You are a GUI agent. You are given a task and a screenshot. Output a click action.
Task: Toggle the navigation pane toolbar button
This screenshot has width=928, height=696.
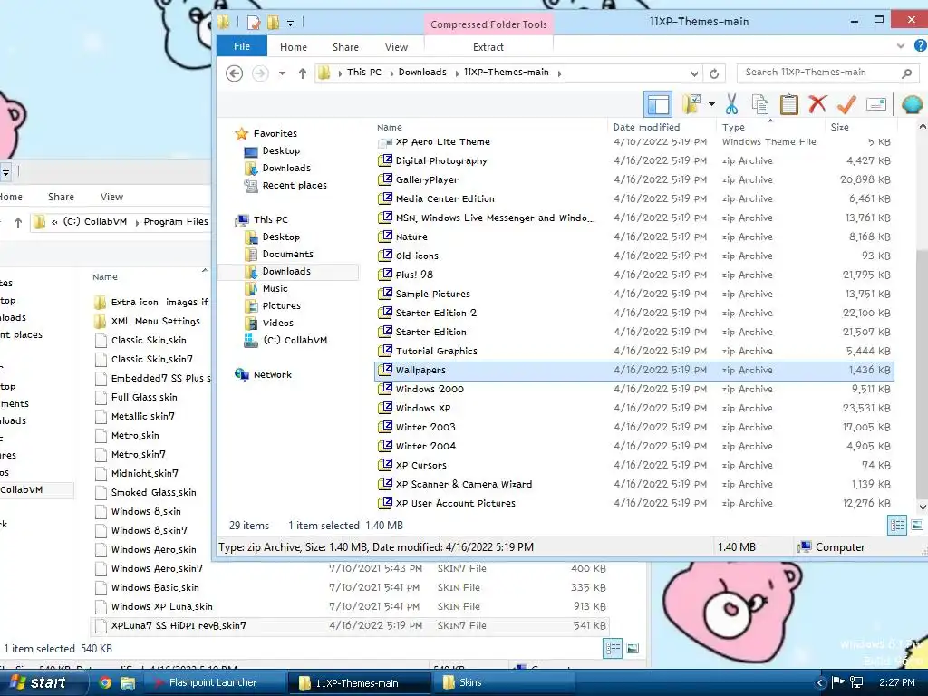tap(658, 105)
